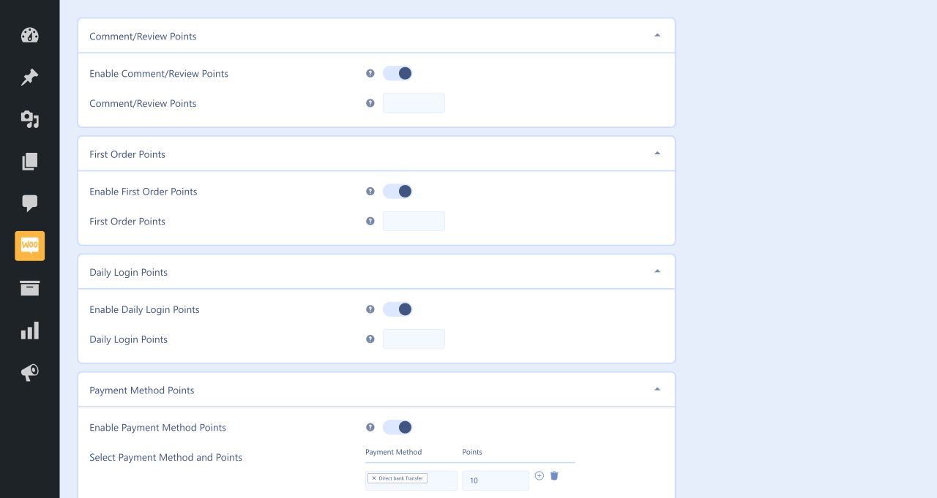The width and height of the screenshot is (937, 498).
Task: Open Comments via the speech bubble icon
Action: point(29,203)
